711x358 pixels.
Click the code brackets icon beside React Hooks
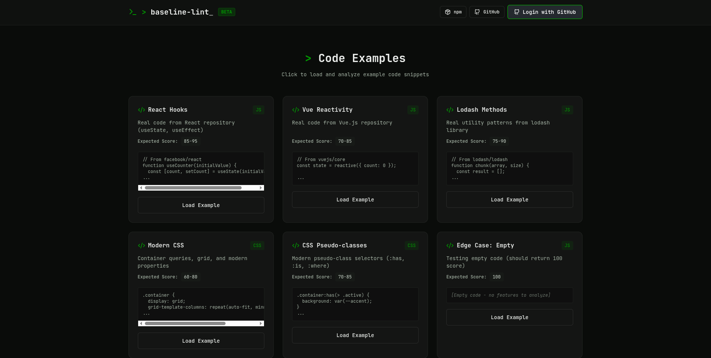(141, 110)
